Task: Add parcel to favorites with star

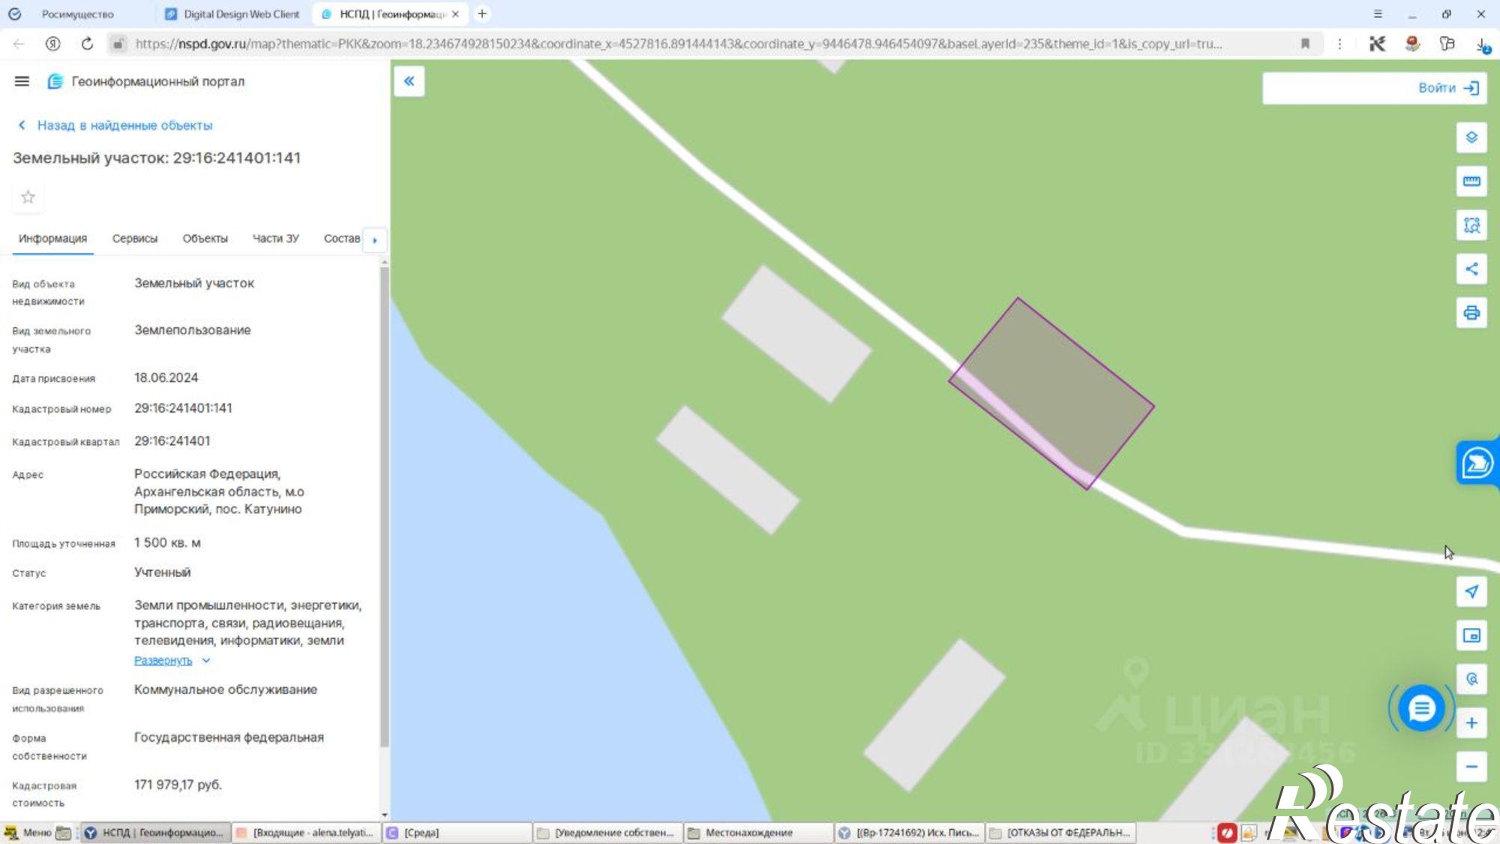Action: tap(28, 197)
